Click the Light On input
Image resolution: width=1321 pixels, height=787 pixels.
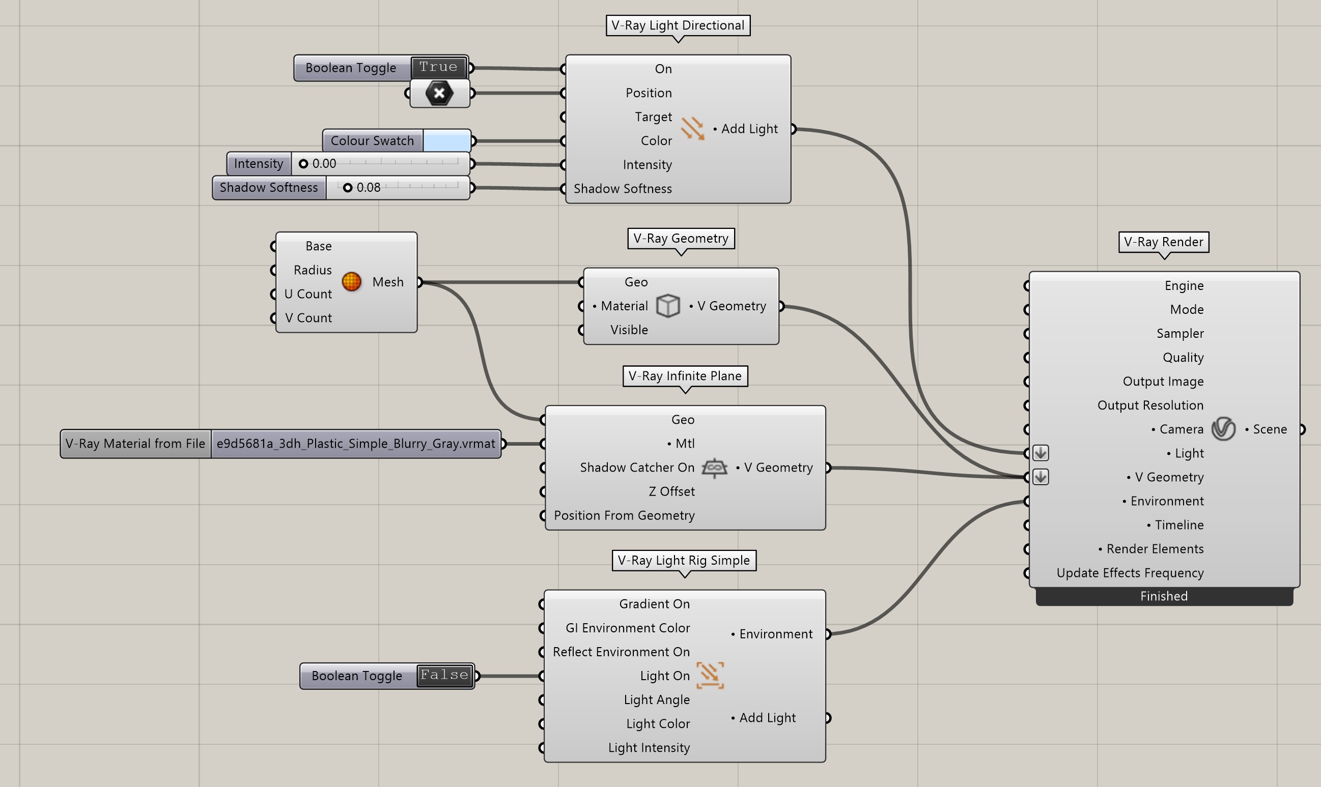(x=665, y=676)
